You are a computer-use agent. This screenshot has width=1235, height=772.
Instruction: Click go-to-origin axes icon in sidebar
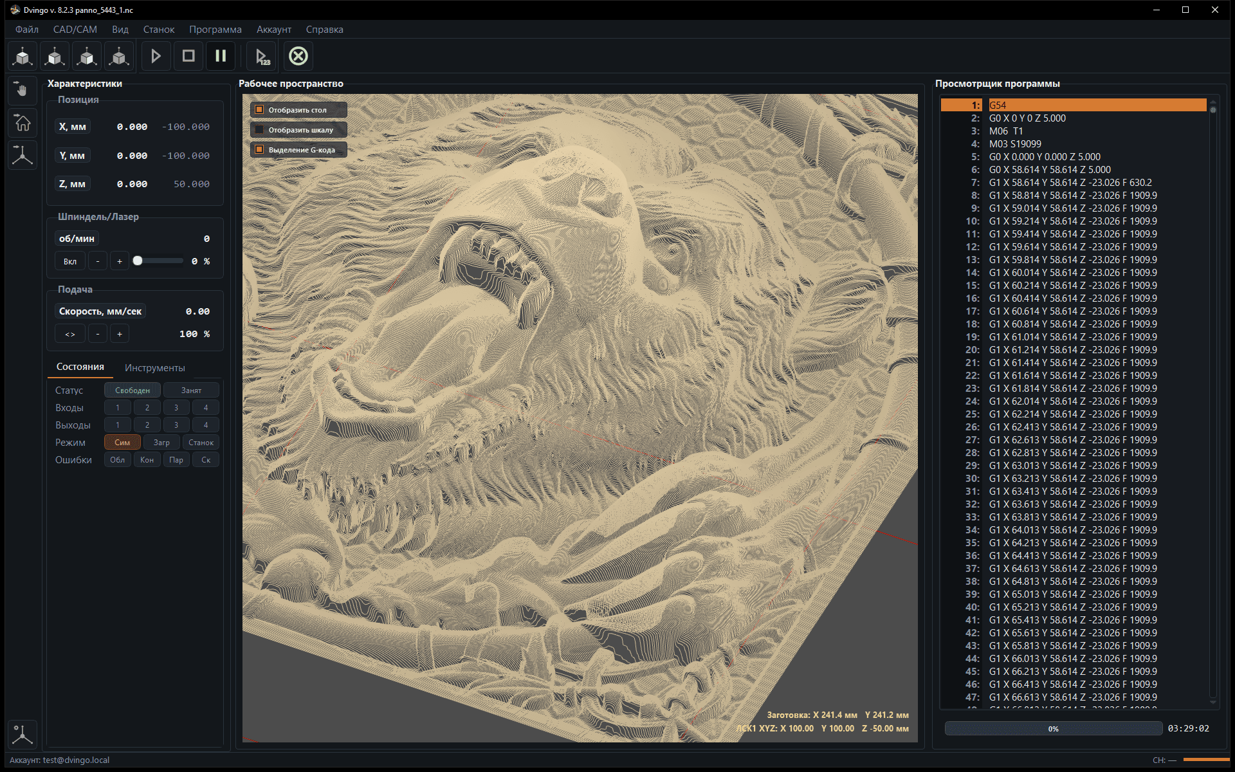pos(22,155)
